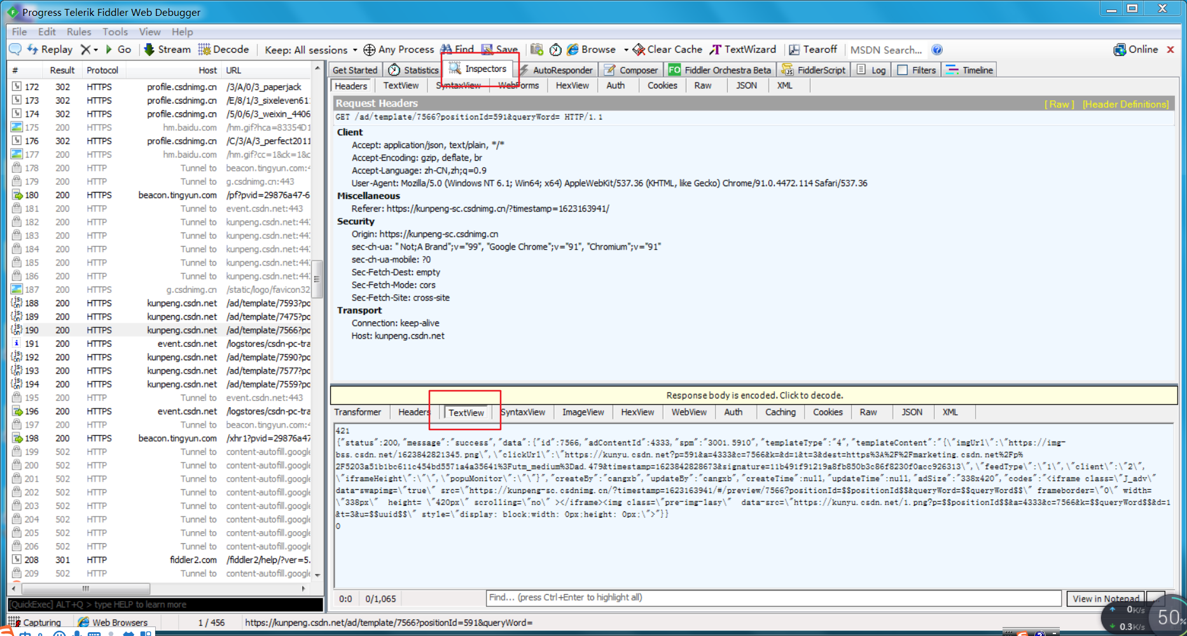The width and height of the screenshot is (1187, 636).
Task: Select session 196 event.csdn.net row
Action: [x=160, y=411]
